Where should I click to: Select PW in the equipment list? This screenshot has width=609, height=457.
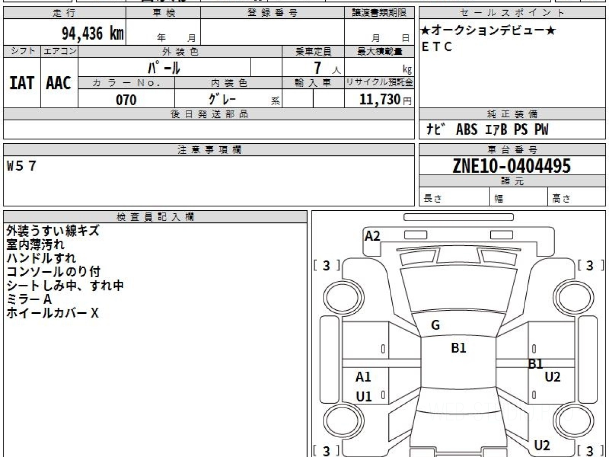pos(540,130)
